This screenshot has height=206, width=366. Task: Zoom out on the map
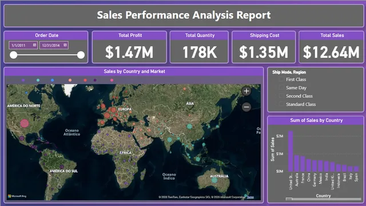[246, 107]
